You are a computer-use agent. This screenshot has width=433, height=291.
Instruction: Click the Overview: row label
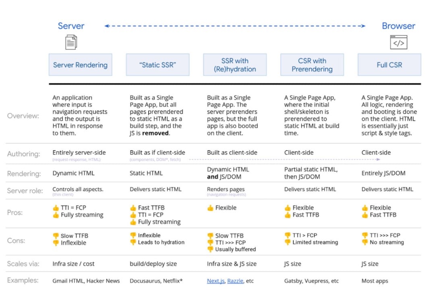coord(23,116)
